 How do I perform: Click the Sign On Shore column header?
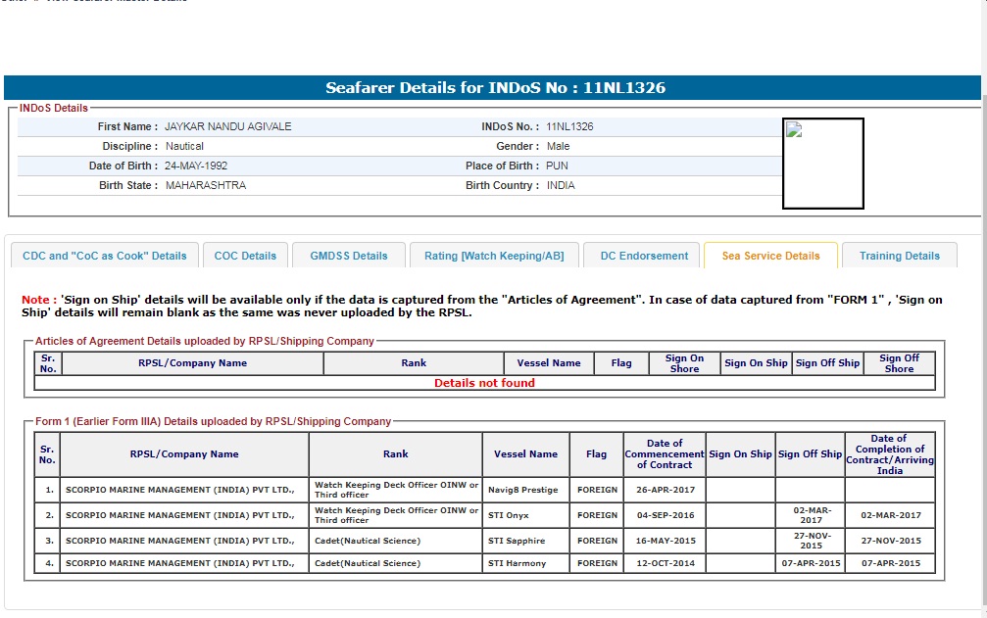point(684,363)
